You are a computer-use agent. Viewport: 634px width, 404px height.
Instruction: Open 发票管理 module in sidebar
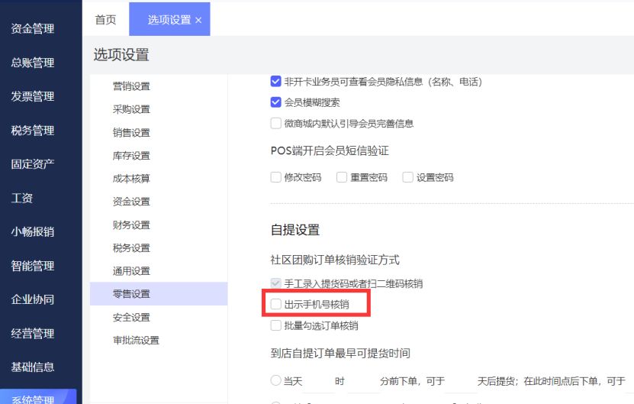[x=33, y=96]
